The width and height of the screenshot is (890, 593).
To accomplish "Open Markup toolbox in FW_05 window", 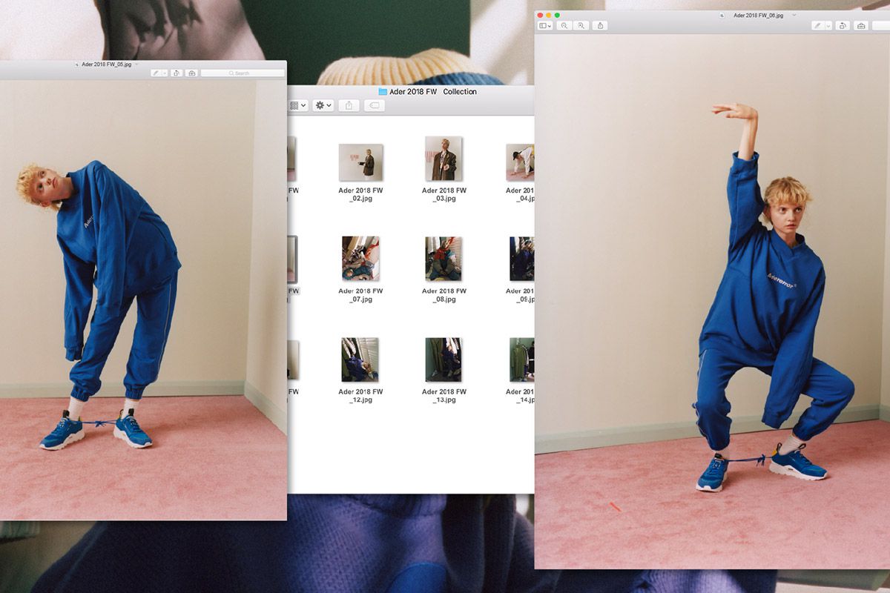I will click(191, 73).
